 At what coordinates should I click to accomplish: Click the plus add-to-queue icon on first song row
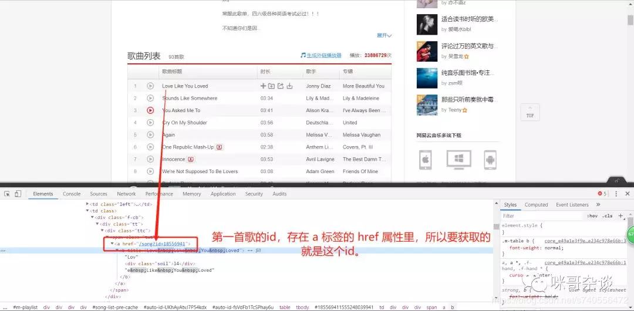pyautogui.click(x=263, y=86)
